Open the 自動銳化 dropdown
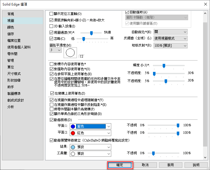This screenshot has height=170, width=210. [170, 32]
